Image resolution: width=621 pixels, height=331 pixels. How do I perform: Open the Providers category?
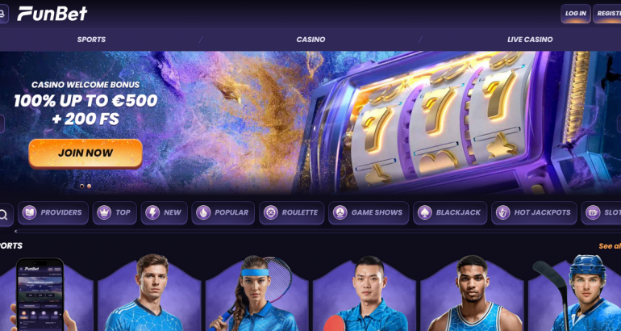click(x=53, y=213)
